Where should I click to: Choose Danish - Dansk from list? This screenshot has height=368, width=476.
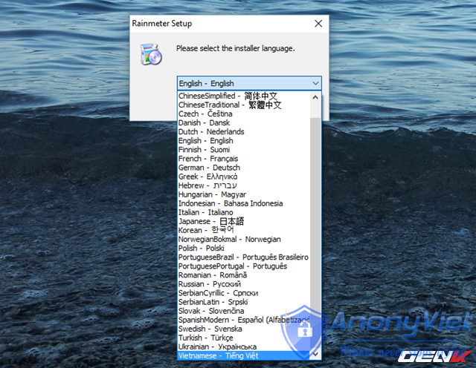coord(244,122)
